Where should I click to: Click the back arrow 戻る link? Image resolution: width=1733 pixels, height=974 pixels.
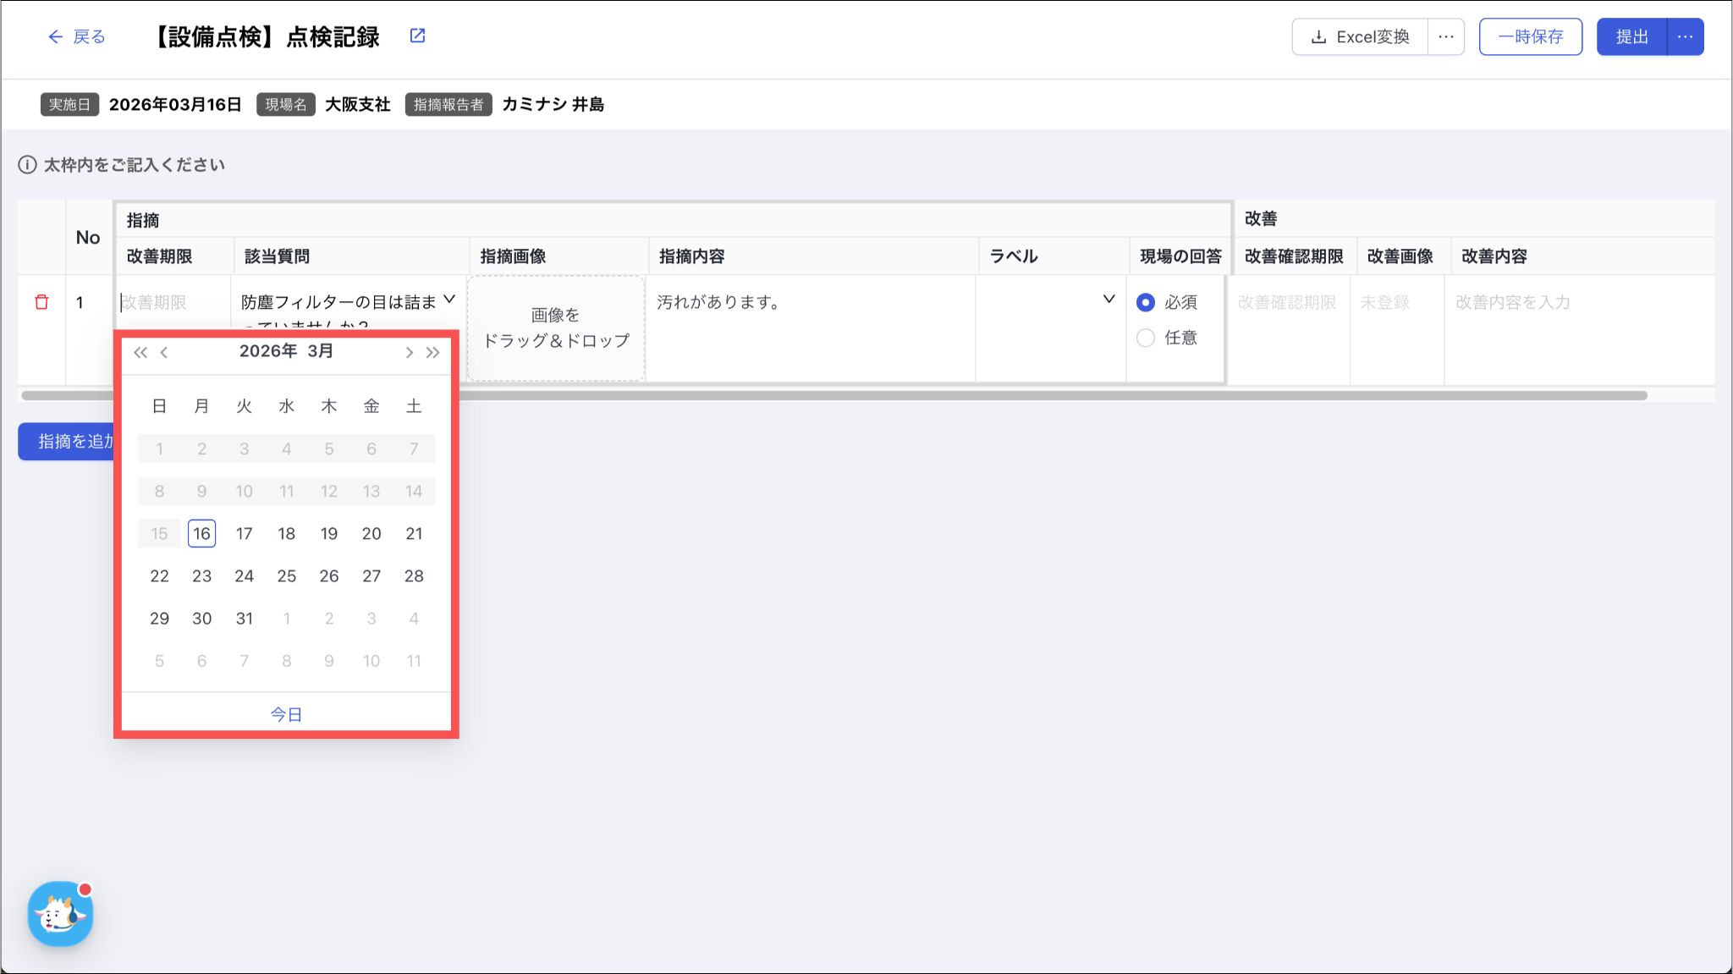click(76, 36)
